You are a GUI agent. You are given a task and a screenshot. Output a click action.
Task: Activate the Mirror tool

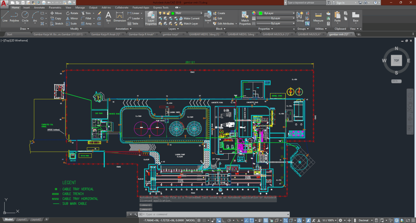click(72, 18)
